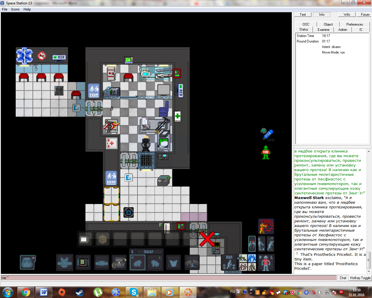Select the help intent
The height and width of the screenshot is (298, 372).
[x=243, y=258]
